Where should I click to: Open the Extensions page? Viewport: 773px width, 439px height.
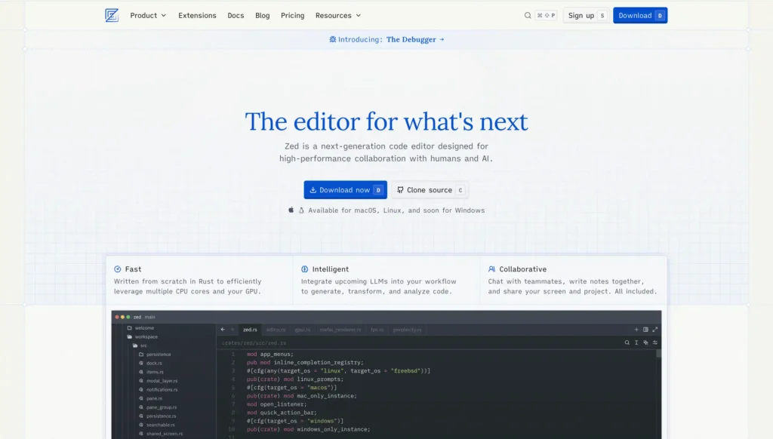197,15
